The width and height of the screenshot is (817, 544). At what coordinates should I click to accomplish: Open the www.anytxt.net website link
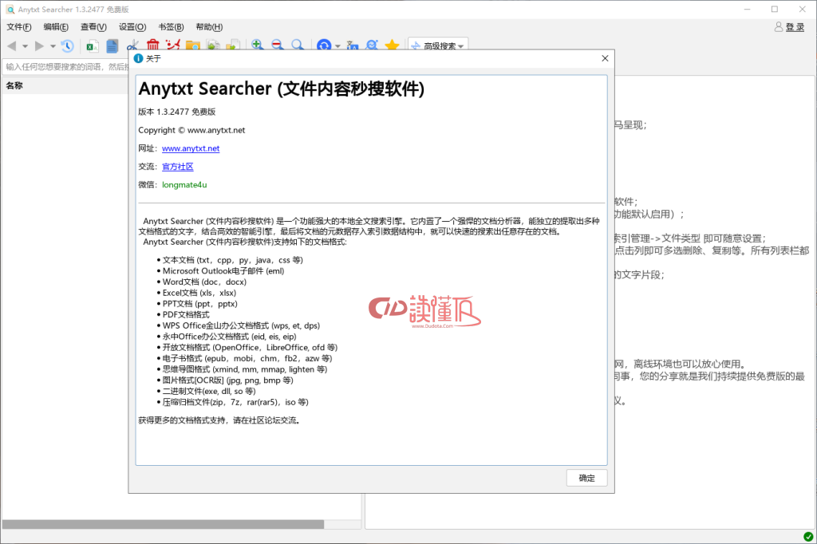tap(191, 148)
